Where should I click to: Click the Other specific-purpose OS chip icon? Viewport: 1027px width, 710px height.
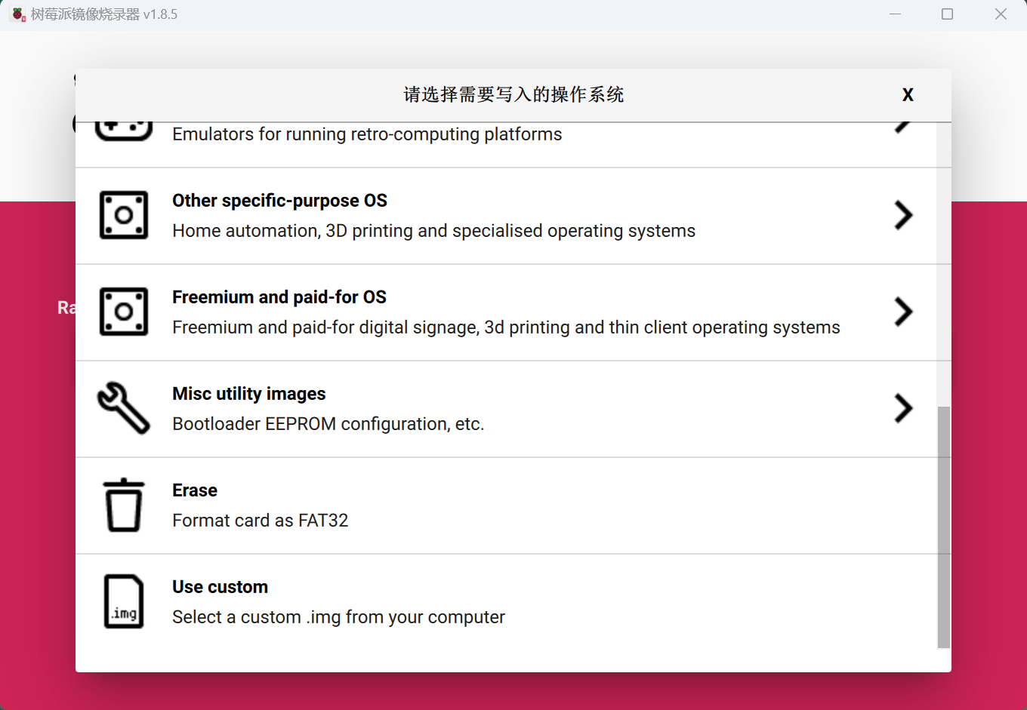click(124, 215)
